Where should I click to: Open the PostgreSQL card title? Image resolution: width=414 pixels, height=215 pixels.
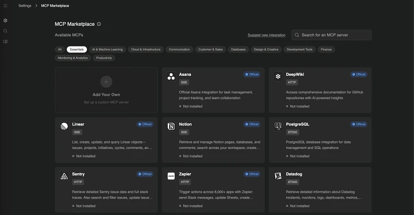coord(298,124)
